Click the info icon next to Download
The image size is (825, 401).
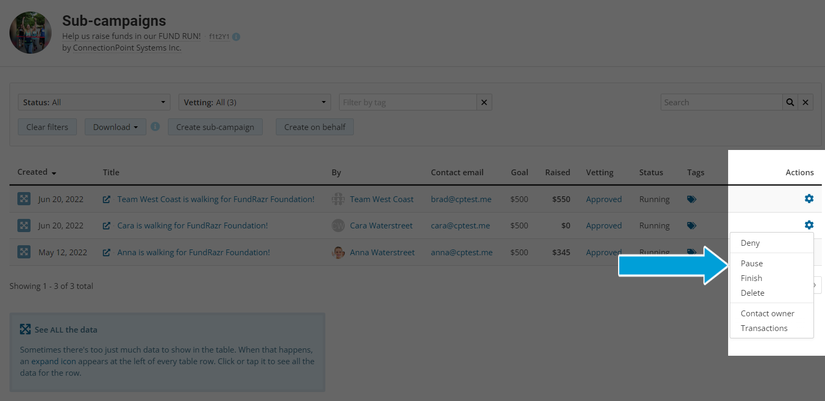(x=155, y=127)
